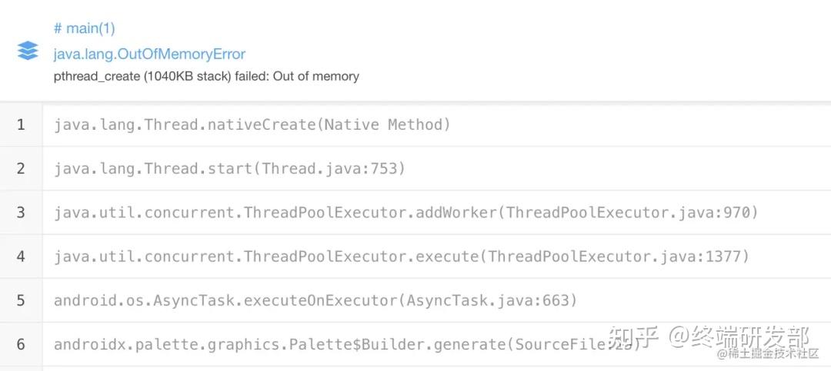The width and height of the screenshot is (831, 371).
Task: Select the ThreadPoolExecutor.addWorker stack frame
Action: (405, 212)
